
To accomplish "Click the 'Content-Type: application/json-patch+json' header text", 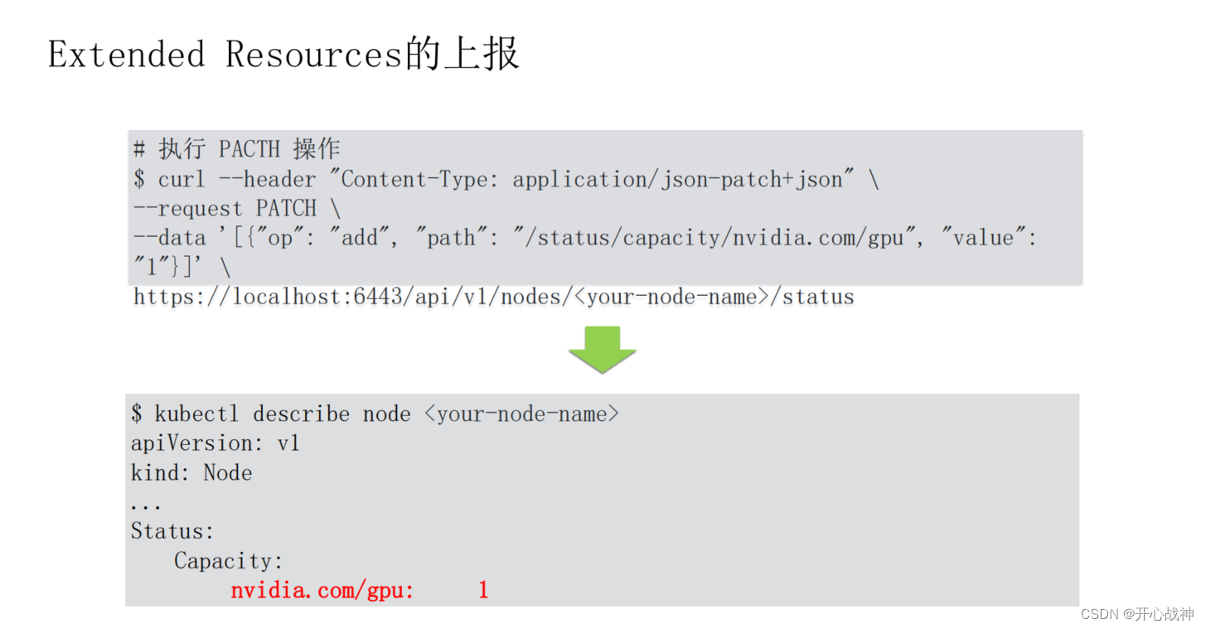I will [595, 179].
